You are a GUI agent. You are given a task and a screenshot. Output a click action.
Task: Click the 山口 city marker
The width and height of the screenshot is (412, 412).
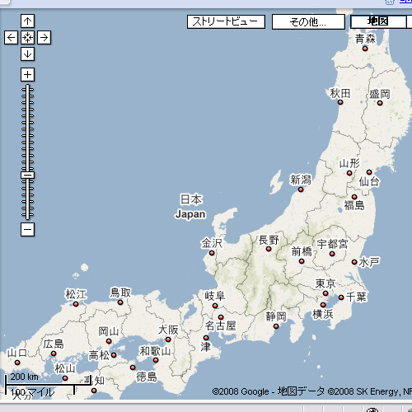17,363
